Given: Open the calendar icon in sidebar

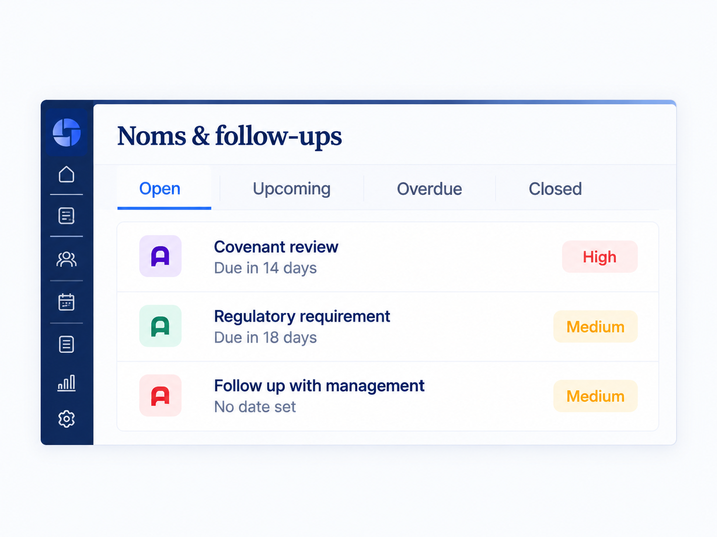Looking at the screenshot, I should [x=66, y=302].
